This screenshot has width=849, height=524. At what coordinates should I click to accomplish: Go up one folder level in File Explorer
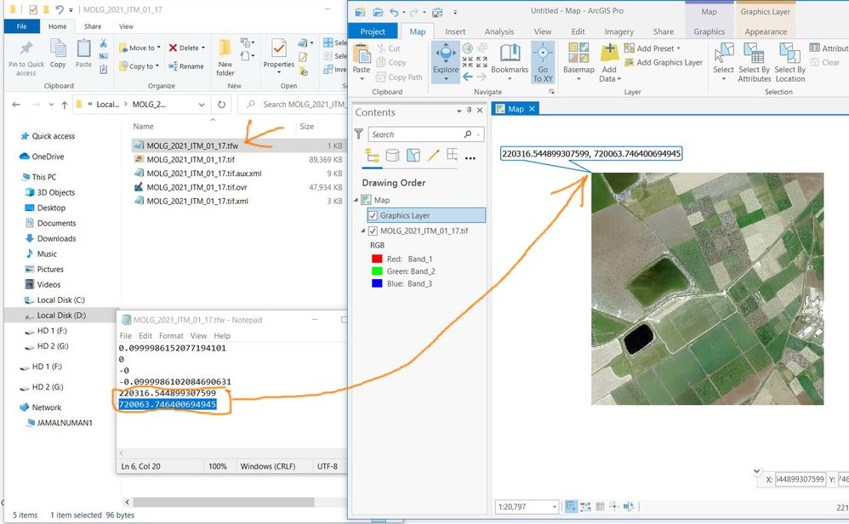[65, 105]
